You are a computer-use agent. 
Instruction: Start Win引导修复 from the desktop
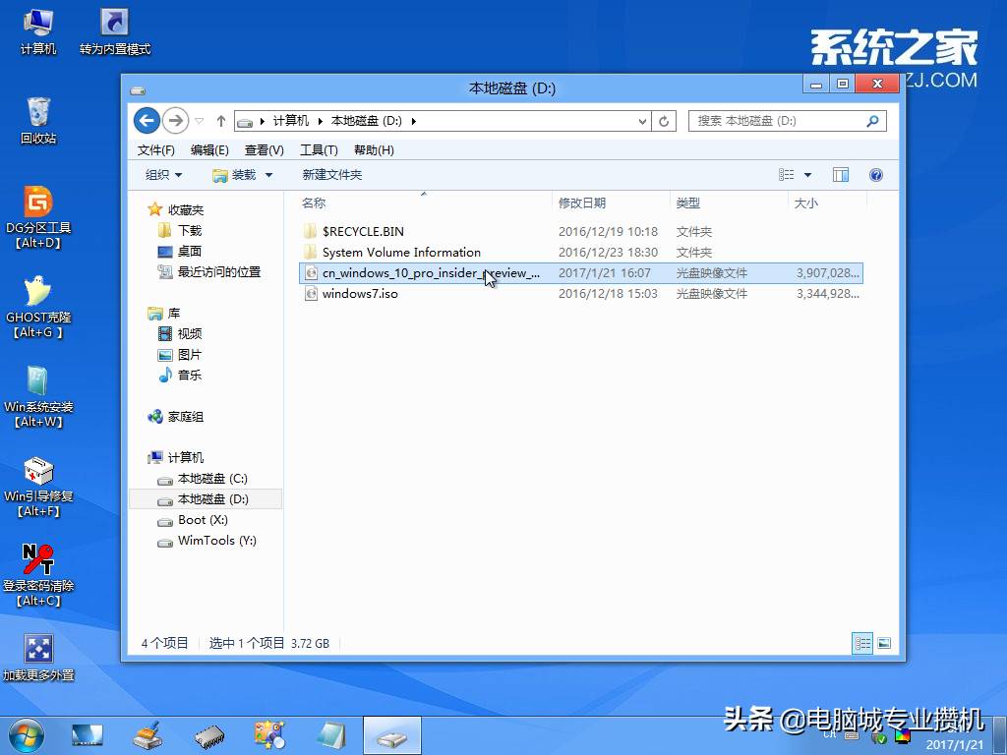[x=37, y=472]
